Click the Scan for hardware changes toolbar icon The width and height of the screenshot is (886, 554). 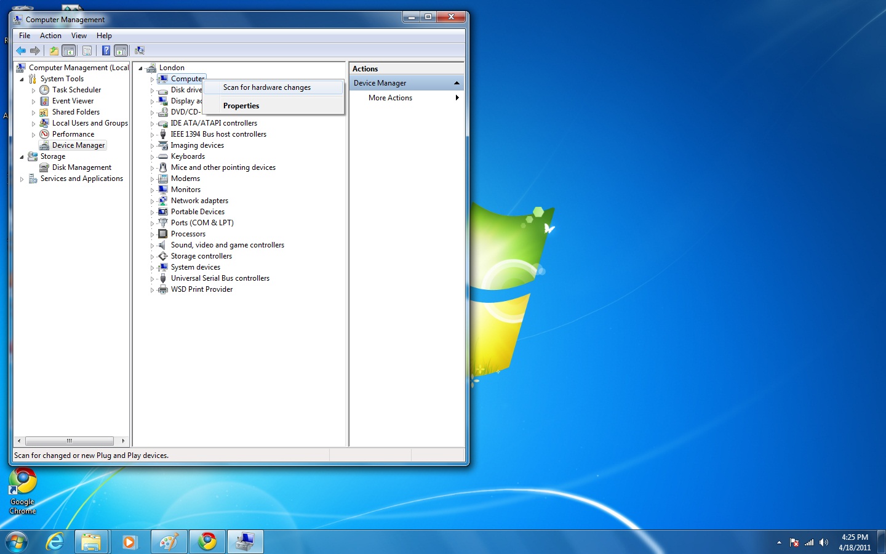[140, 50]
